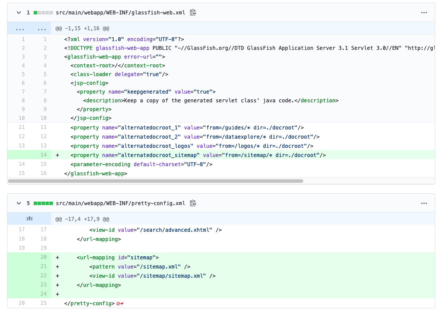The image size is (440, 314).
Task: Collapse the glassfish-web.xml diff with its chevron
Action: point(18,13)
